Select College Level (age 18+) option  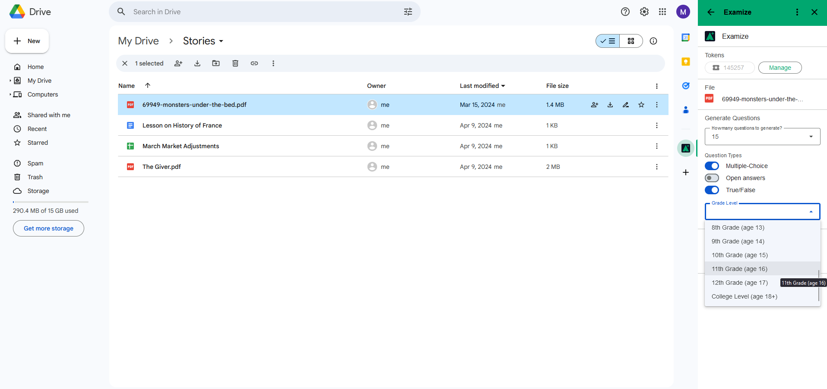[x=763, y=296]
